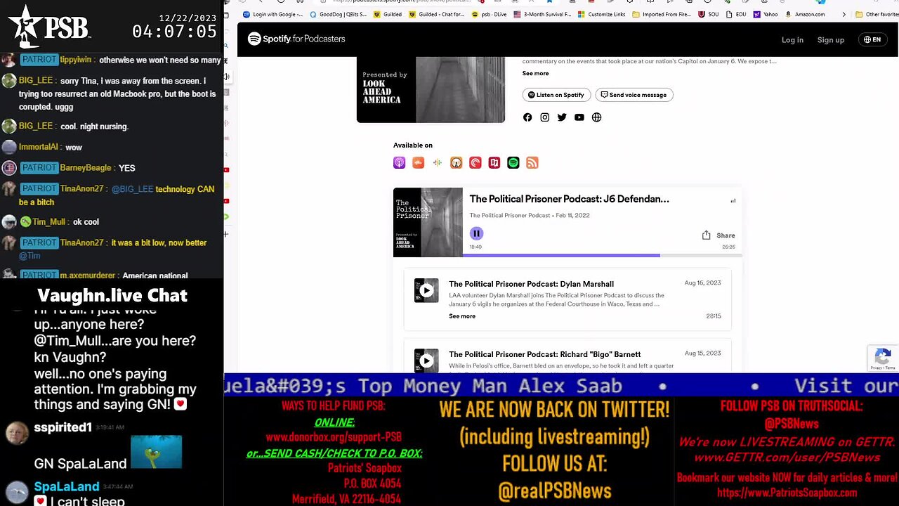
Task: Click the podcast cover art thumbnail in the player
Action: [x=428, y=222]
